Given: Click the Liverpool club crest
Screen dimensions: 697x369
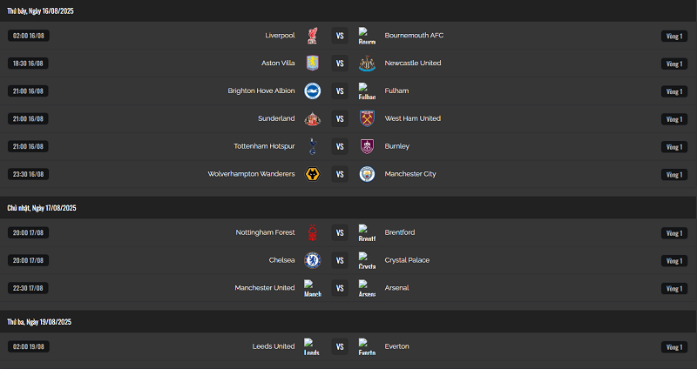Looking at the screenshot, I should [313, 36].
